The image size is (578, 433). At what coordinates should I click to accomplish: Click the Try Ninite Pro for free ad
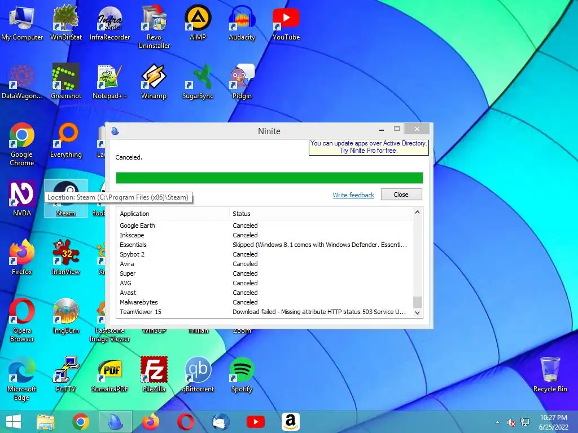coord(369,147)
